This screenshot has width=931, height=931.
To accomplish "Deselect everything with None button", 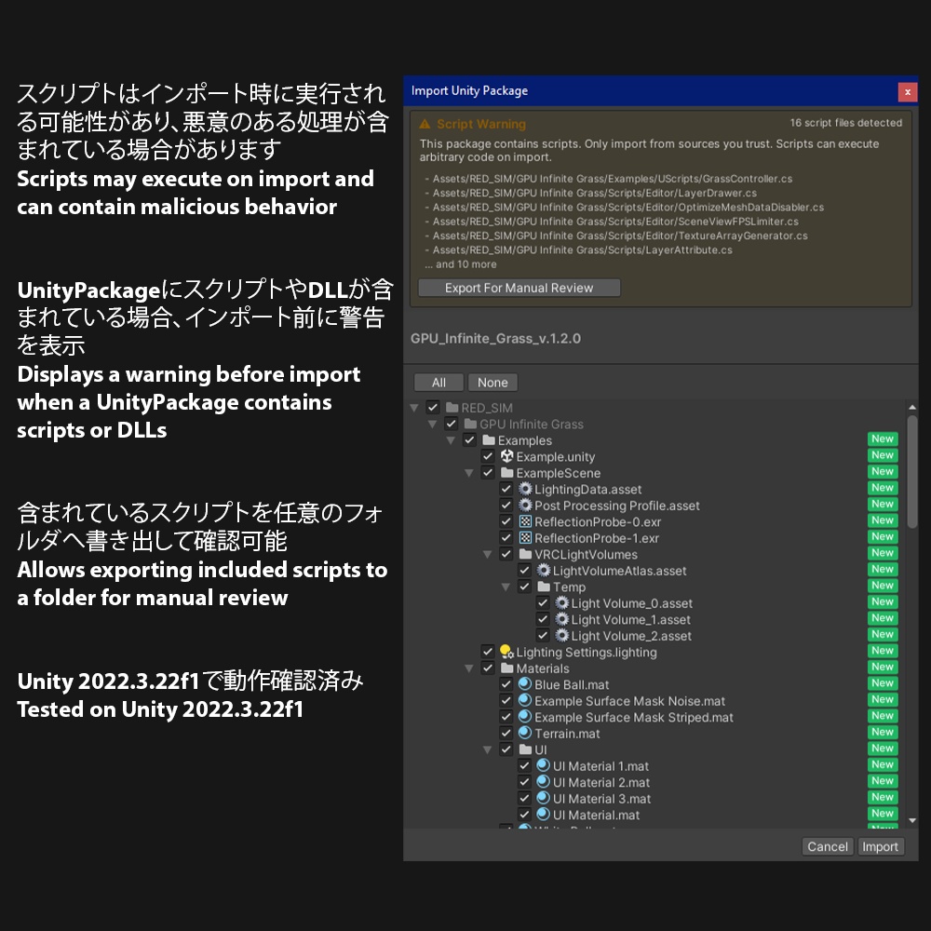I will 492,383.
